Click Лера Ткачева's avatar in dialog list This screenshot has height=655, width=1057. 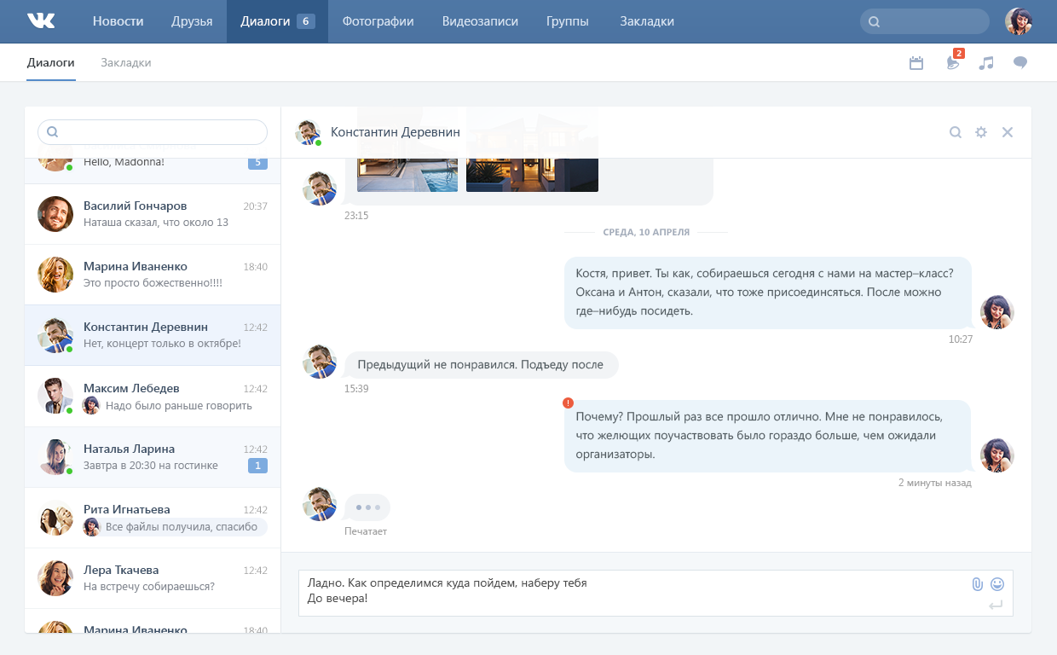pyautogui.click(x=55, y=577)
